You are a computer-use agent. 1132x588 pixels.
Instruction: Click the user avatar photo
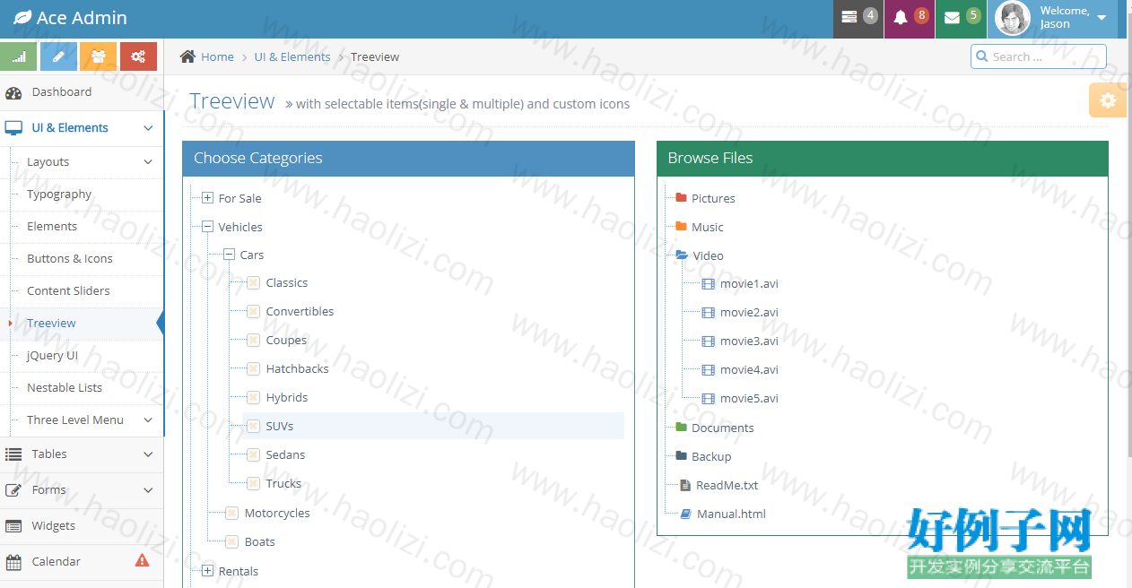1013,18
